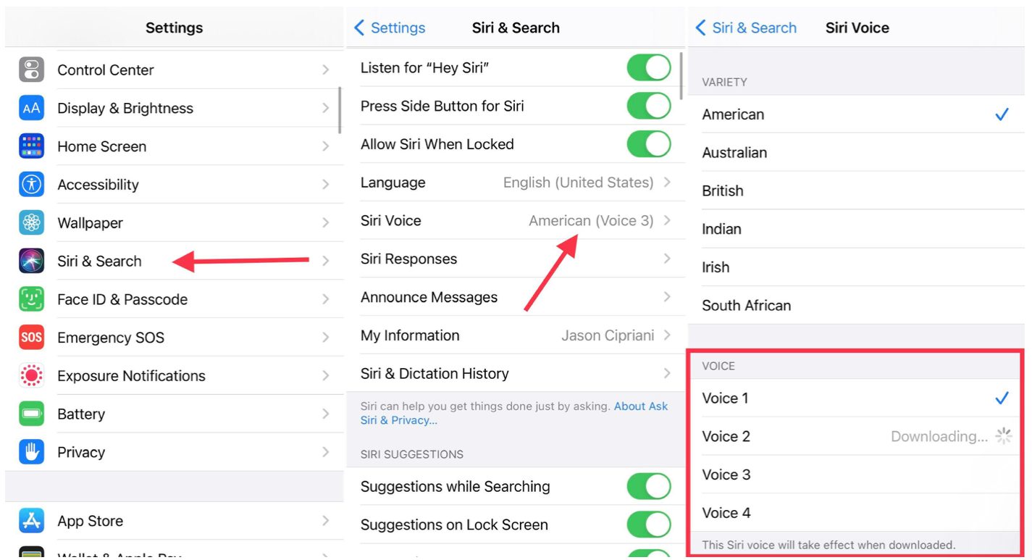The height and width of the screenshot is (560, 1032).
Task: Toggle Suggestions while Searching switch
Action: pos(649,486)
